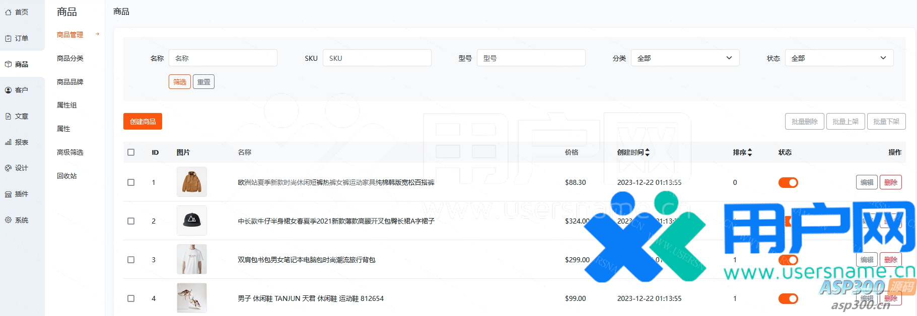Open System (系统) gear icon
The image size is (917, 316).
[x=8, y=220]
